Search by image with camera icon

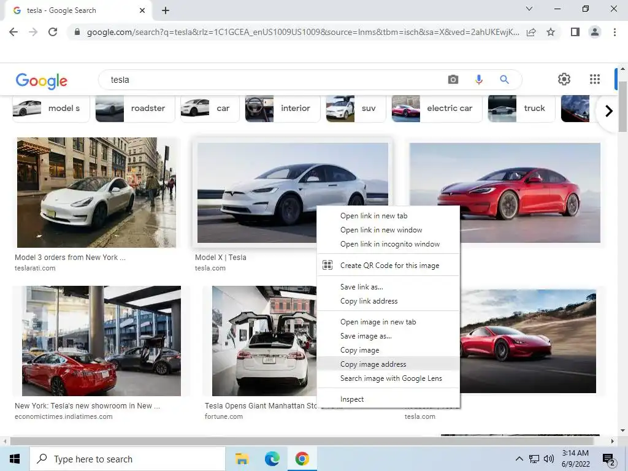tap(453, 79)
